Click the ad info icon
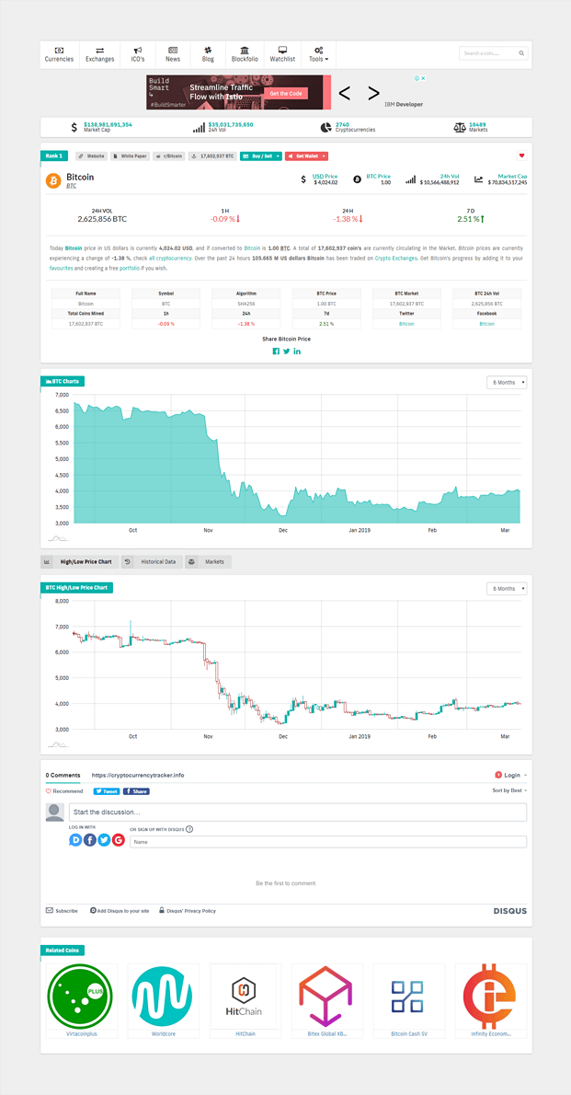Screen dimensions: 571x1095 coord(417,78)
